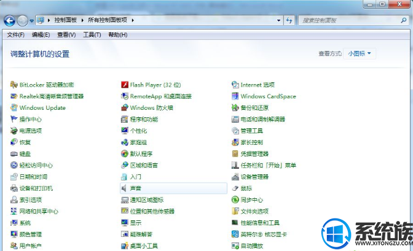Open recent pages dropdown next to forward button
The width and height of the screenshot is (413, 251).
click(x=31, y=21)
